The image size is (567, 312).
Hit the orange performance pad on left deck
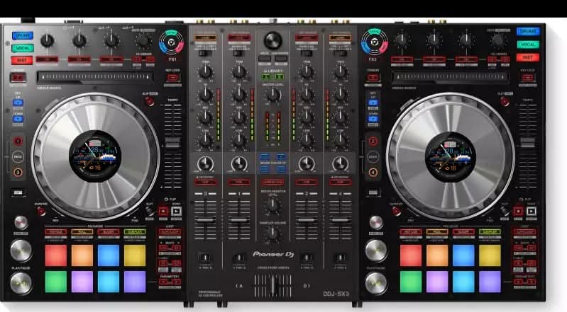pyautogui.click(x=82, y=255)
